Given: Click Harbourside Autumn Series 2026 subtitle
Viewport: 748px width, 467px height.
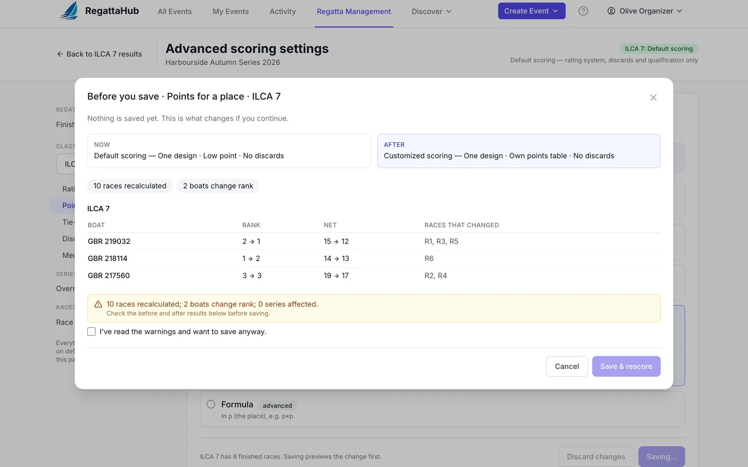Looking at the screenshot, I should [222, 62].
